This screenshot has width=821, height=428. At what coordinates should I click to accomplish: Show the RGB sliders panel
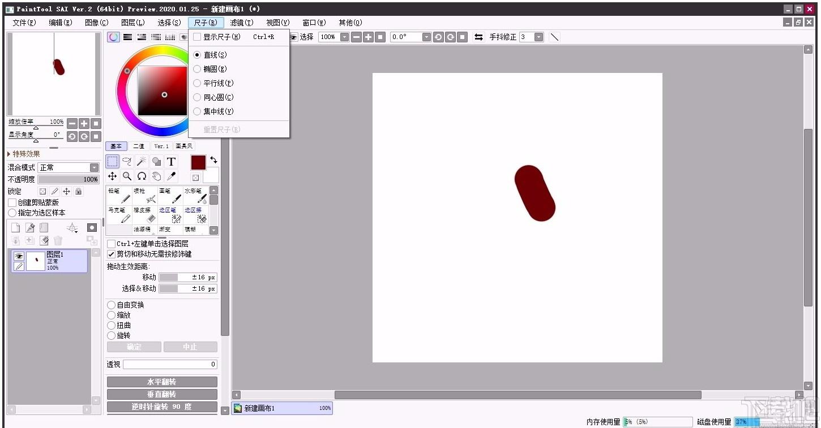tap(128, 37)
